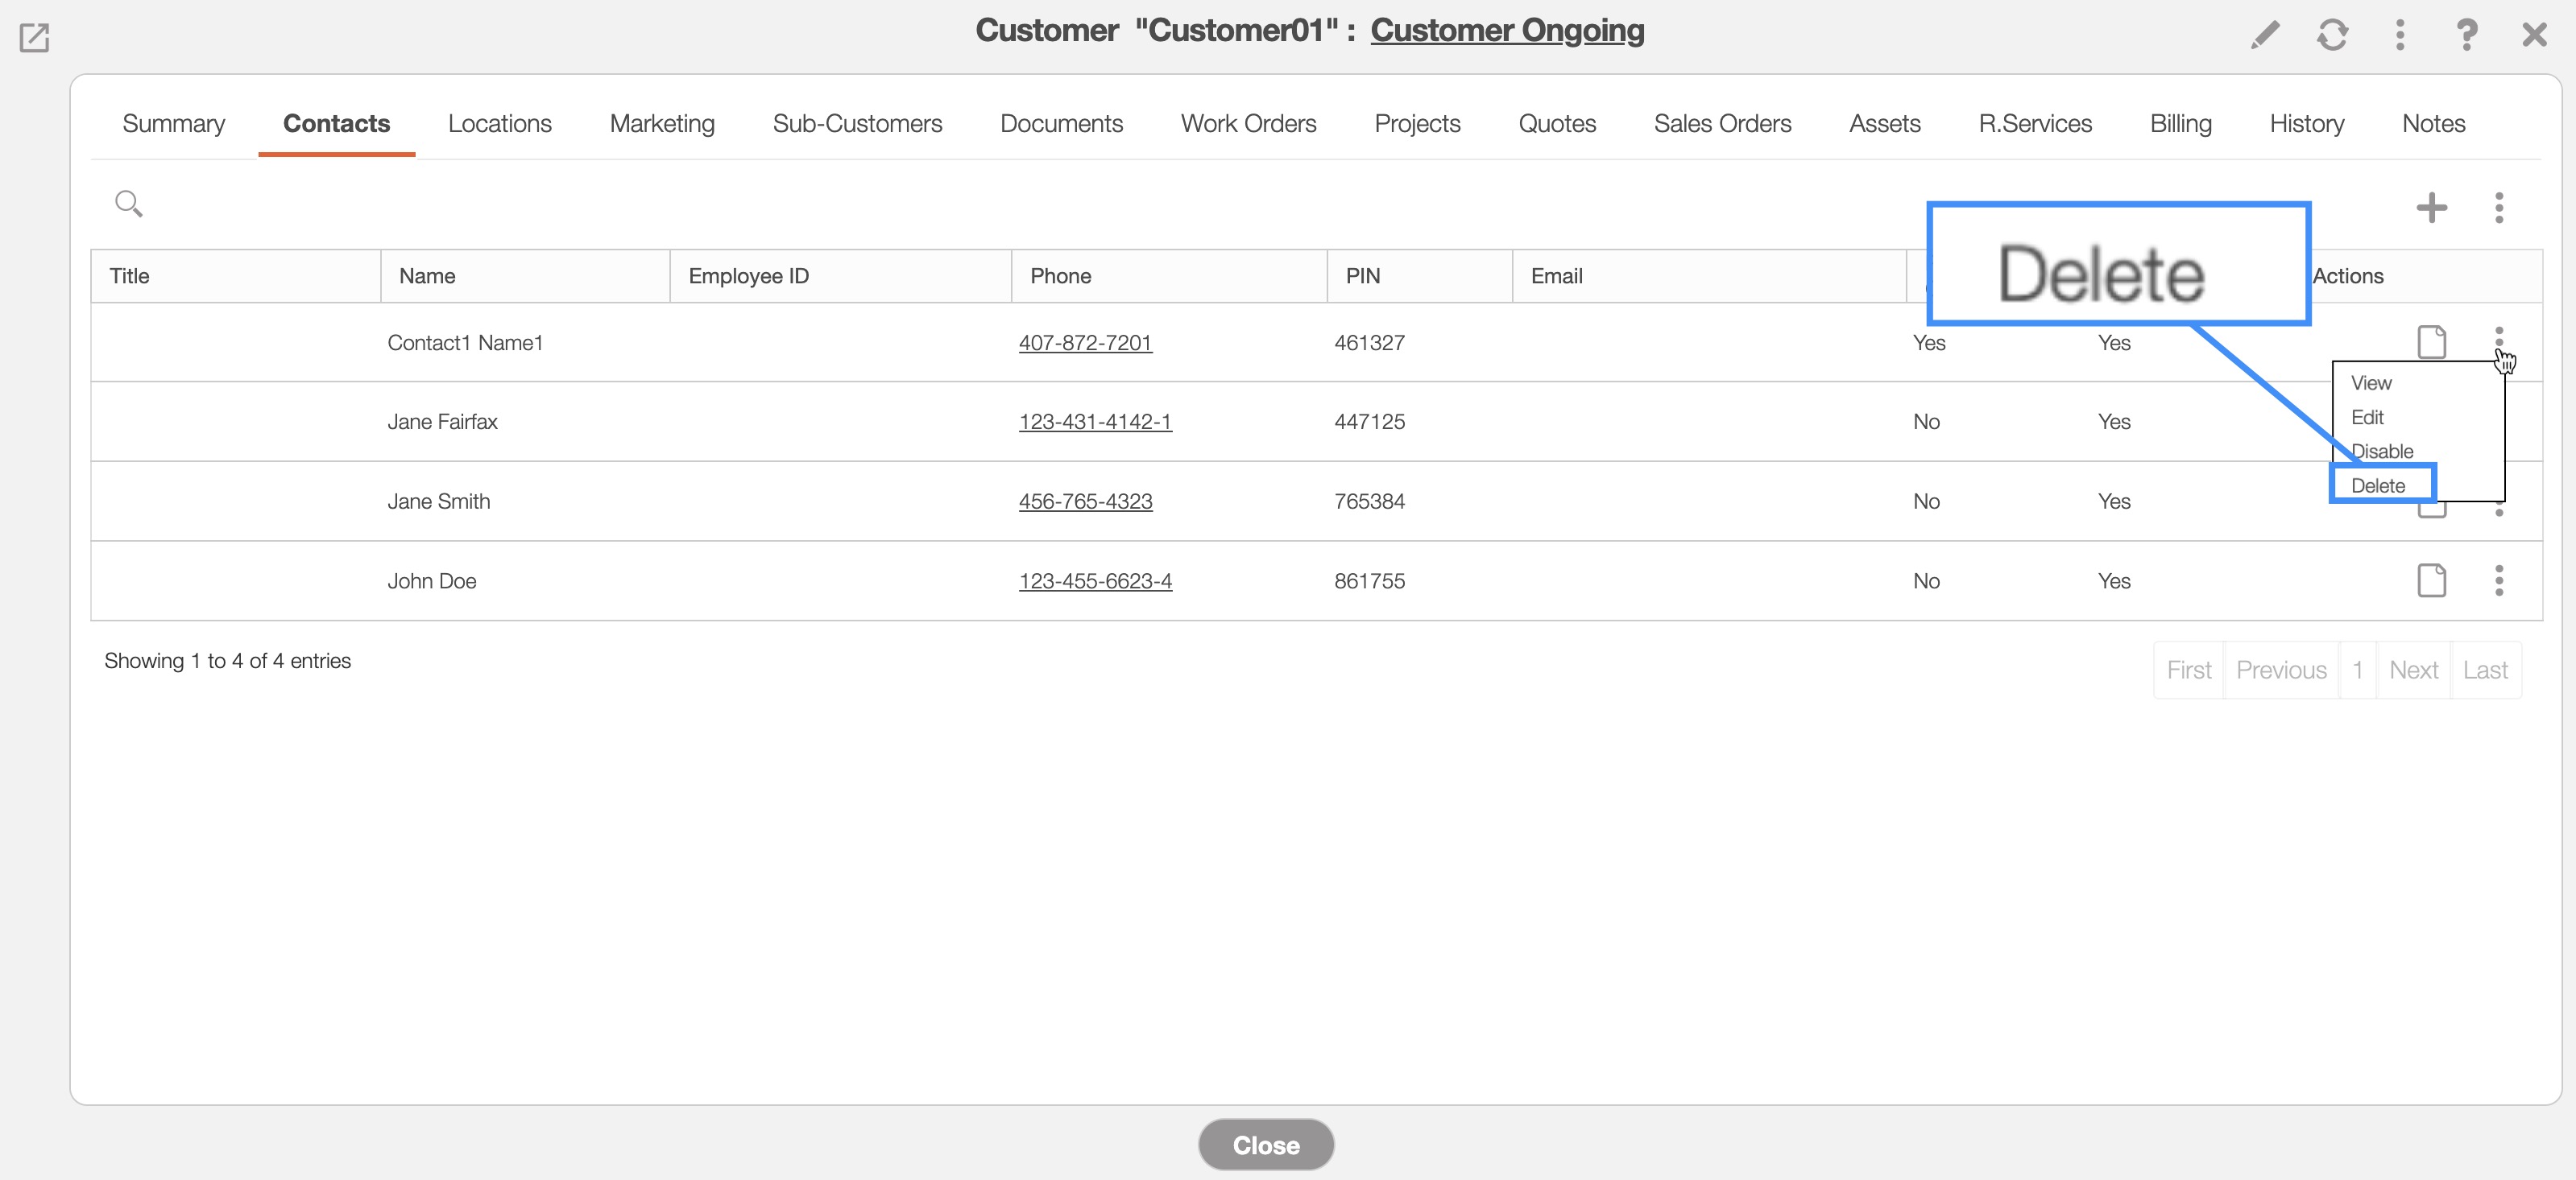Click Jane Smith's phone number link
Screen dimensions: 2576x1180
pyautogui.click(x=1085, y=501)
